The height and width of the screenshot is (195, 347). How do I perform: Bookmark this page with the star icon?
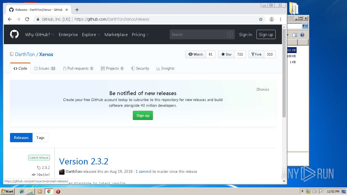tap(261, 19)
